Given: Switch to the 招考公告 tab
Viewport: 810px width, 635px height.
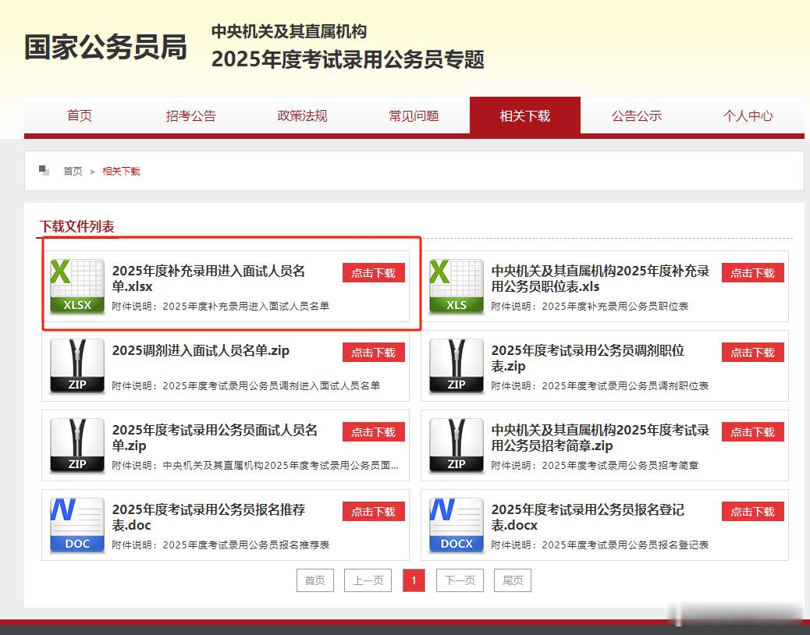Looking at the screenshot, I should point(191,115).
